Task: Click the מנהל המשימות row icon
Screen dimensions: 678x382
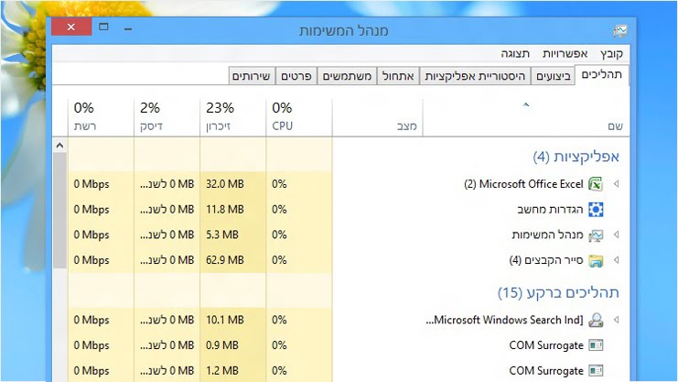Action: pos(596,235)
